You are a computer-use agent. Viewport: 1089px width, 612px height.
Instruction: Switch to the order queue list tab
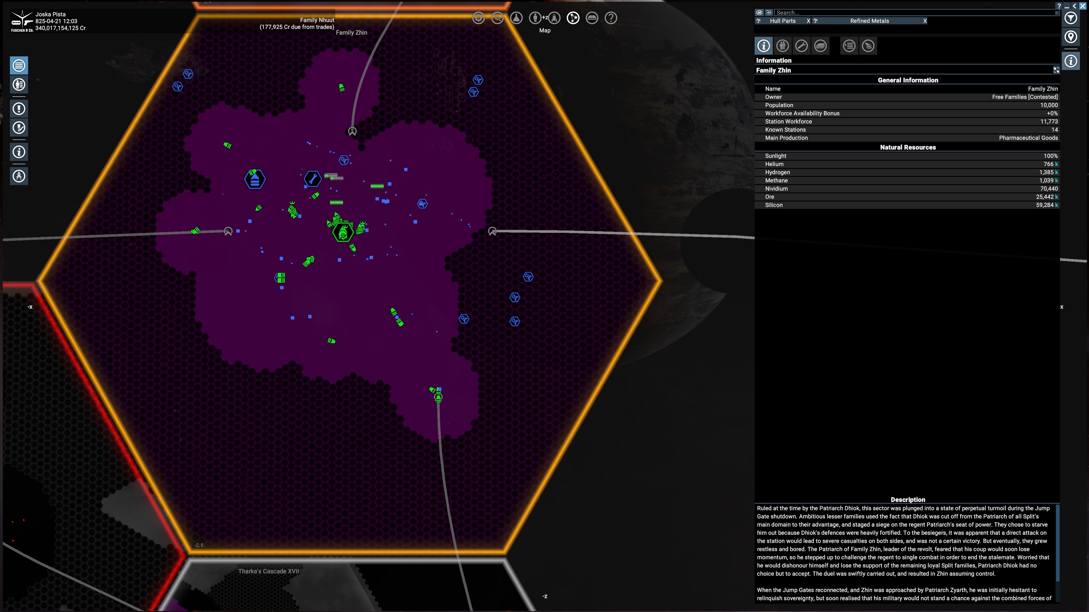849,46
